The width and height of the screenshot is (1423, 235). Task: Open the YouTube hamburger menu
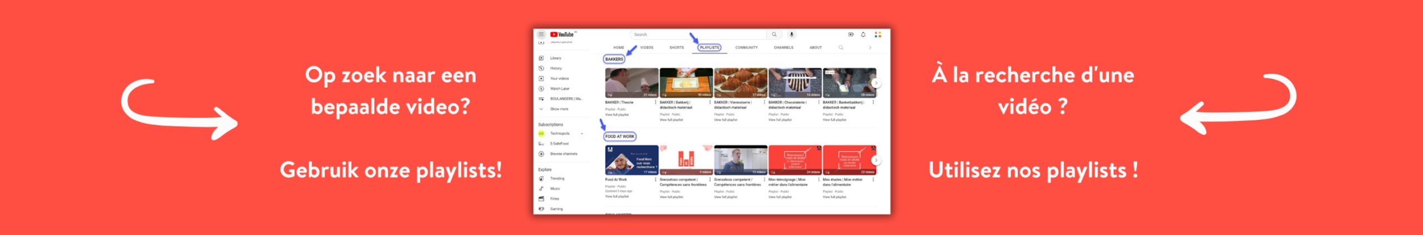(x=541, y=34)
